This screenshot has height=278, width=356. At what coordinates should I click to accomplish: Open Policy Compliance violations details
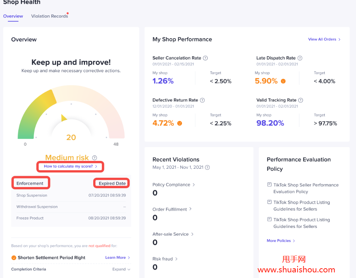[x=174, y=185]
